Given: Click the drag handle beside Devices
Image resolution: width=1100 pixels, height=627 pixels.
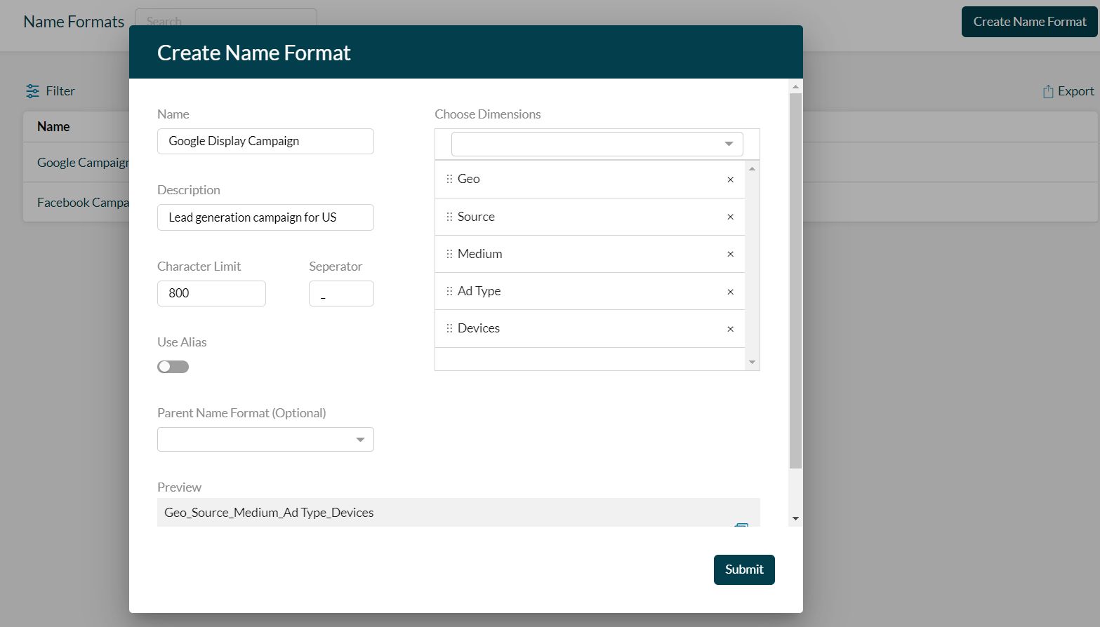Looking at the screenshot, I should pyautogui.click(x=449, y=328).
